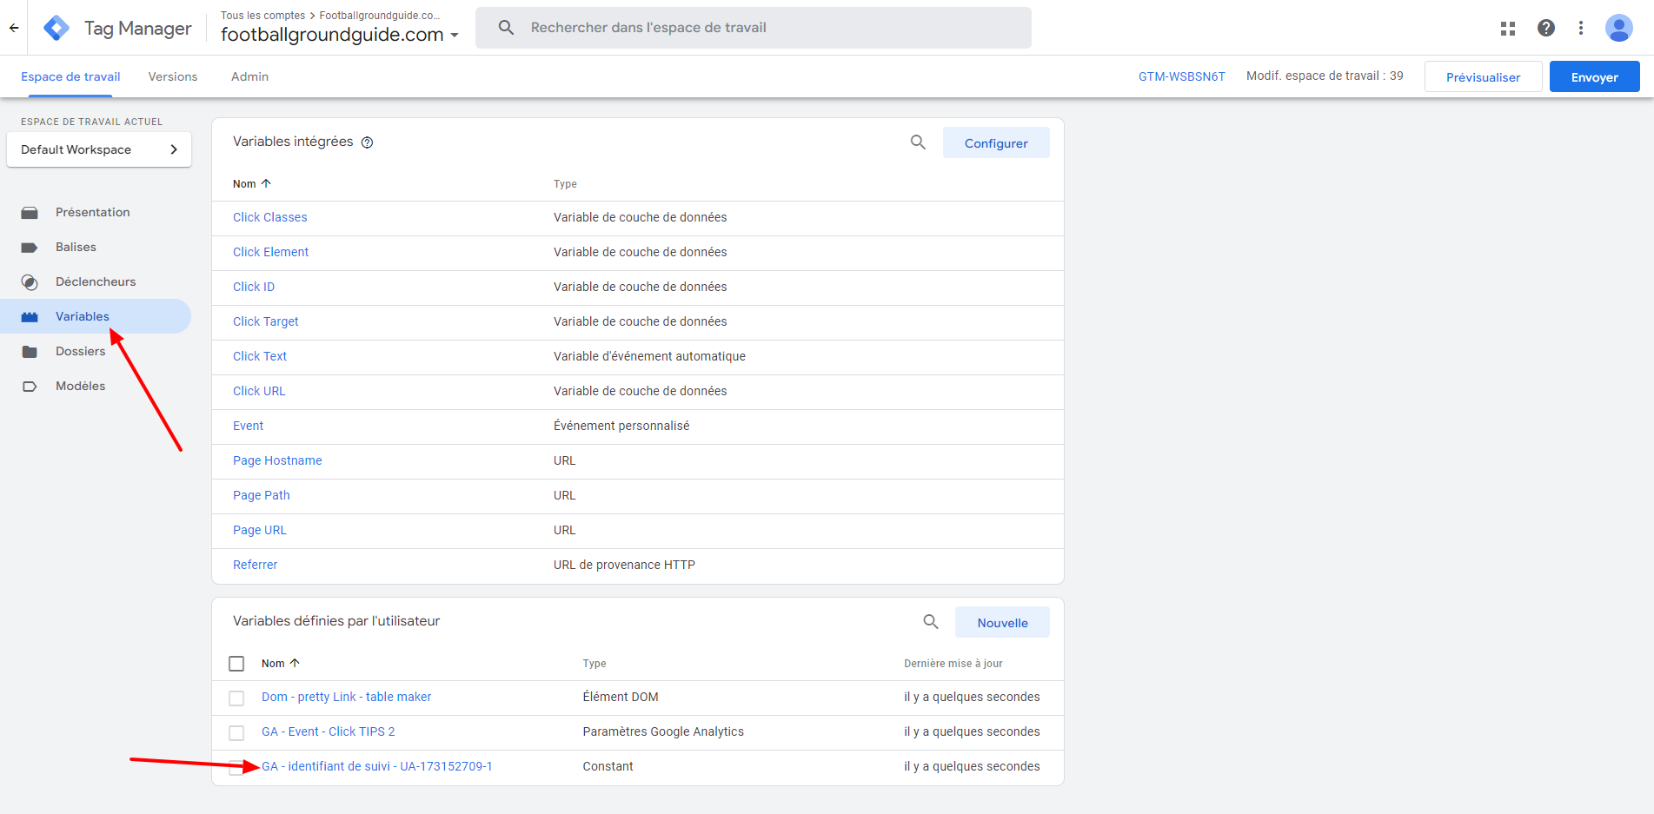Open the Google apps grid icon
Image resolution: width=1654 pixels, height=814 pixels.
point(1508,29)
